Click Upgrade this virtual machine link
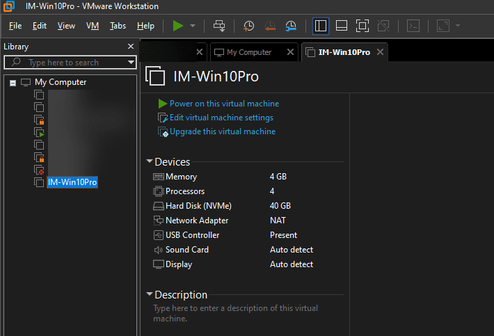 pyautogui.click(x=223, y=131)
